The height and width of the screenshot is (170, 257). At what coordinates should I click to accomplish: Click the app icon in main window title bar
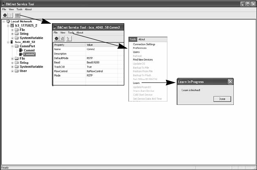tap(3, 4)
